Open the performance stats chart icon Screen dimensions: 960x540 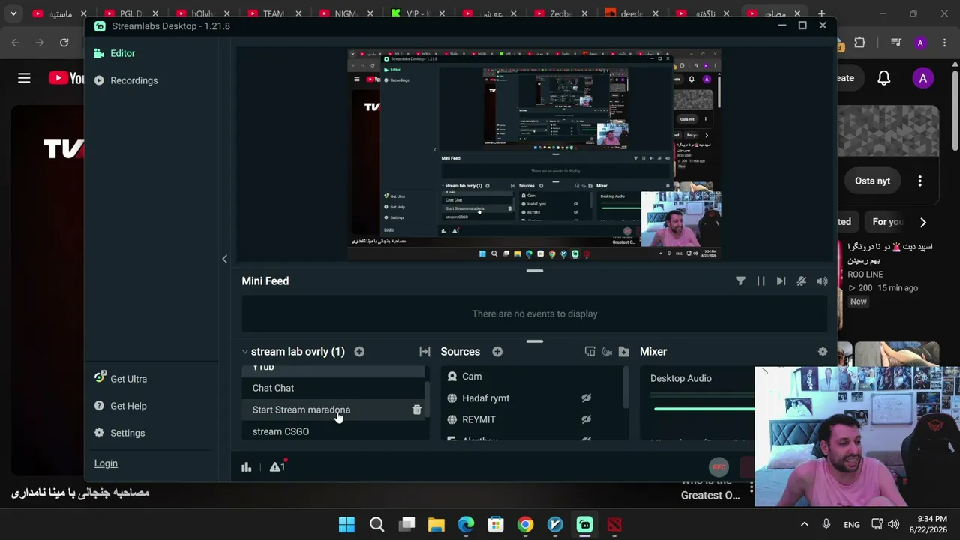click(x=246, y=467)
